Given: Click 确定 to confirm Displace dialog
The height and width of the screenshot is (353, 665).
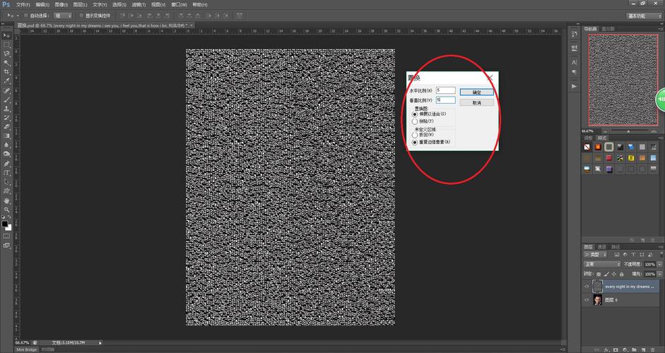Looking at the screenshot, I should [x=476, y=92].
